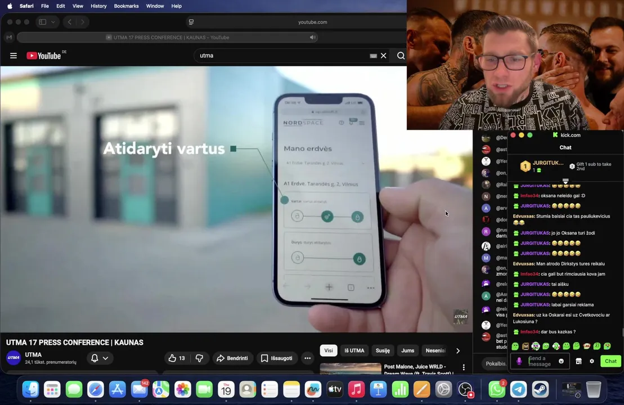Select the Susiję filter chip
This screenshot has height=405, width=624.
pyautogui.click(x=383, y=350)
